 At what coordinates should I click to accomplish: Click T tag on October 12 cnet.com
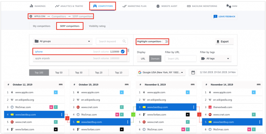click(56, 122)
